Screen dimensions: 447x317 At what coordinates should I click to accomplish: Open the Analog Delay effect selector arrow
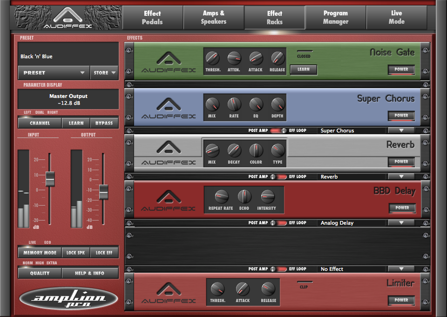401,223
